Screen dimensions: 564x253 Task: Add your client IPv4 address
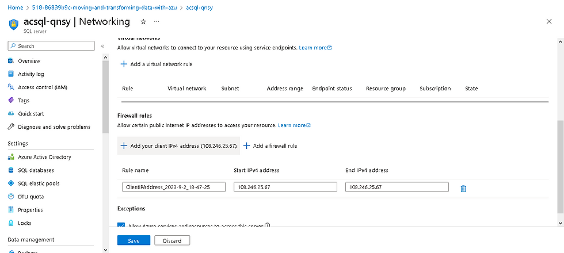point(179,146)
